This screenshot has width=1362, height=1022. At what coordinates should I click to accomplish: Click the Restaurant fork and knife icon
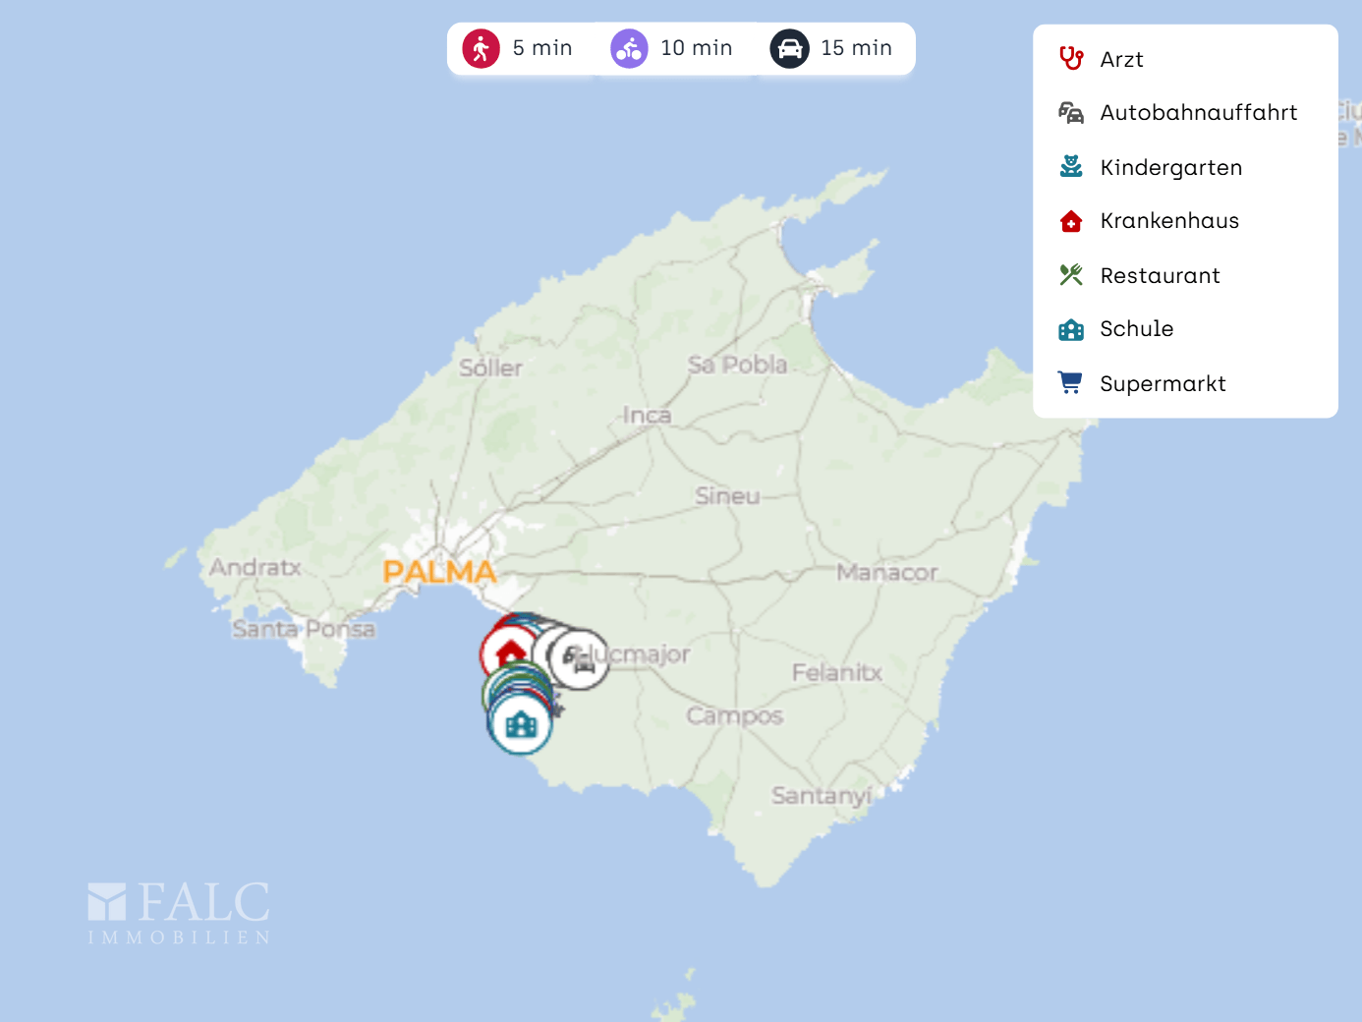pos(1071,275)
